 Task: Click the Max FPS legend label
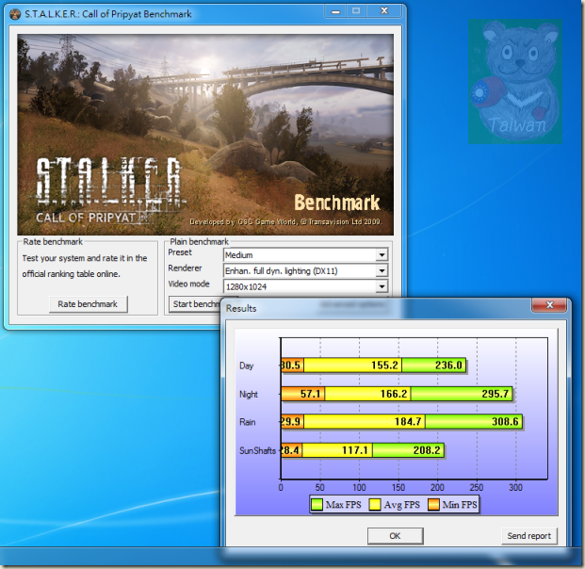click(x=343, y=505)
